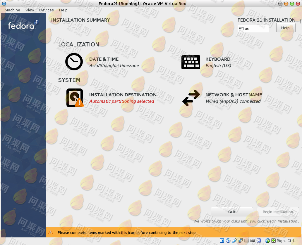
Task: Open Network & Hostname arrows icon
Action: (191, 98)
